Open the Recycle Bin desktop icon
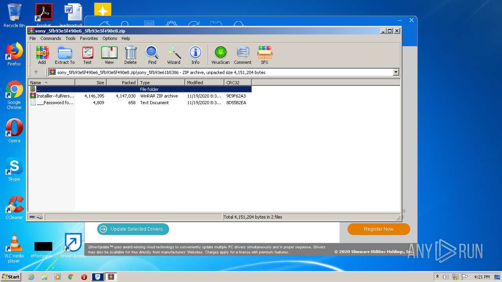The width and height of the screenshot is (502, 282). click(14, 16)
